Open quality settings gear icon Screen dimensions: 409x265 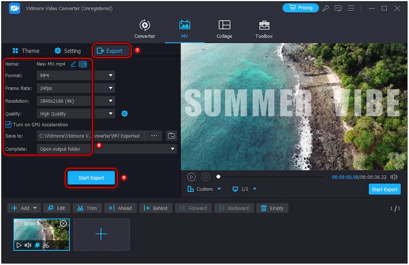125,113
